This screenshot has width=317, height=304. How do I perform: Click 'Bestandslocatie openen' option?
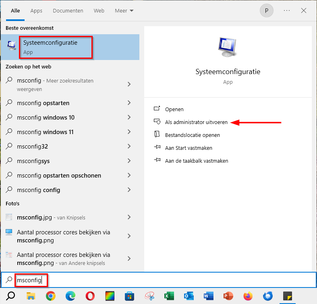coord(192,135)
